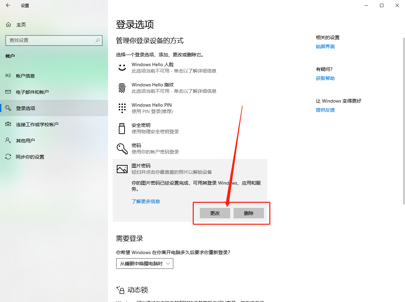Select the picture password image icon
This screenshot has height=302, width=405.
click(122, 169)
